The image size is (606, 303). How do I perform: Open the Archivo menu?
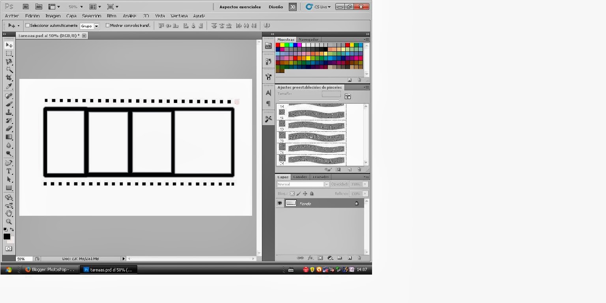coord(12,16)
